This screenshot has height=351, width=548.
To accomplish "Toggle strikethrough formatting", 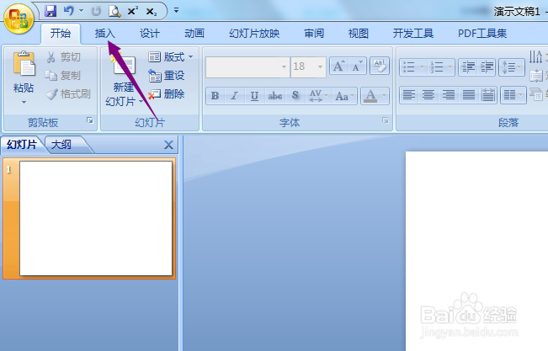I will (x=275, y=96).
